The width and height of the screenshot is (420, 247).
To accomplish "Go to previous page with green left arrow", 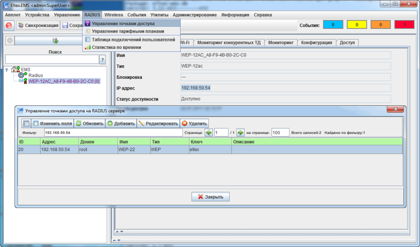I will tap(209, 132).
